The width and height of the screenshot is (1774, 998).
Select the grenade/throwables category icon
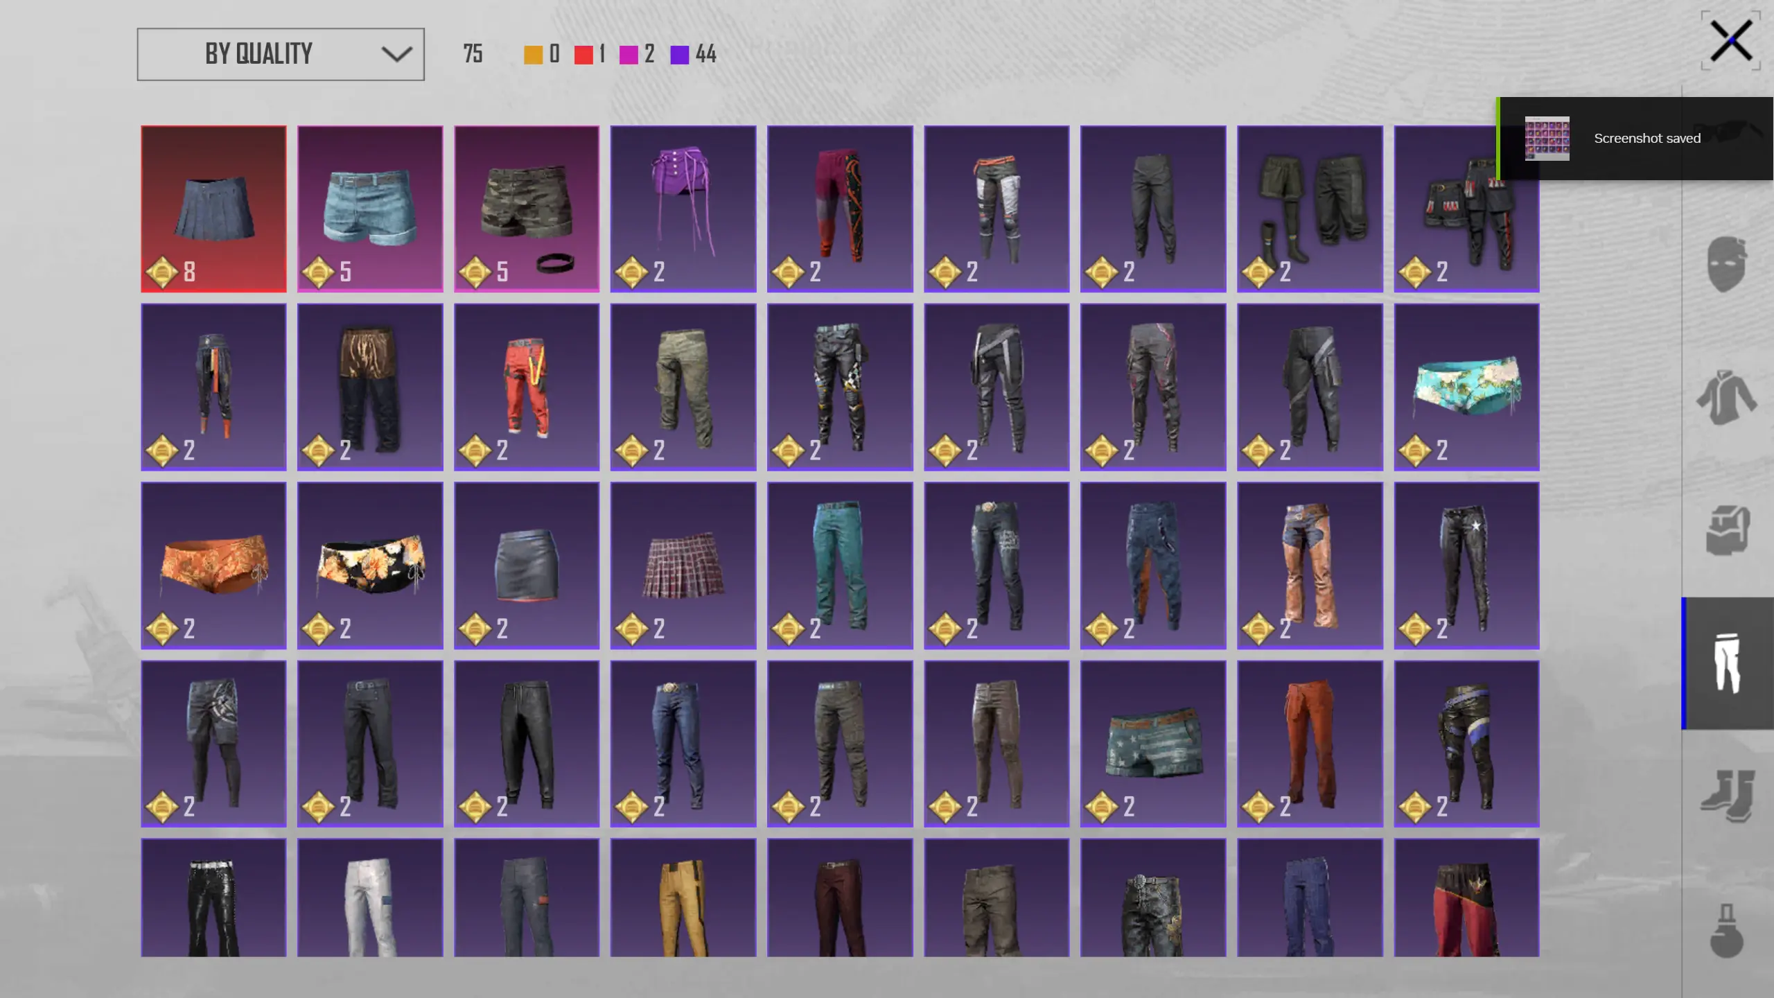1727,930
